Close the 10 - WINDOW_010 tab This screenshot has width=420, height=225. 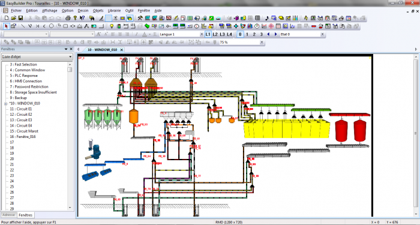121,50
